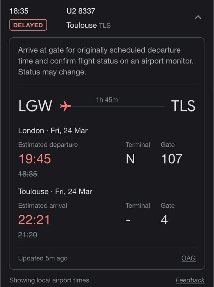Open the OAG source link
Viewport: 214px width, 287px height.
click(188, 258)
